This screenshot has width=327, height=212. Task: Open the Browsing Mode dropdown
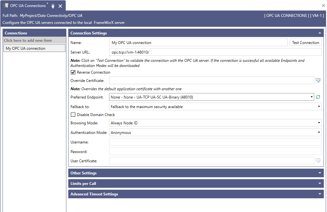tap(215, 123)
